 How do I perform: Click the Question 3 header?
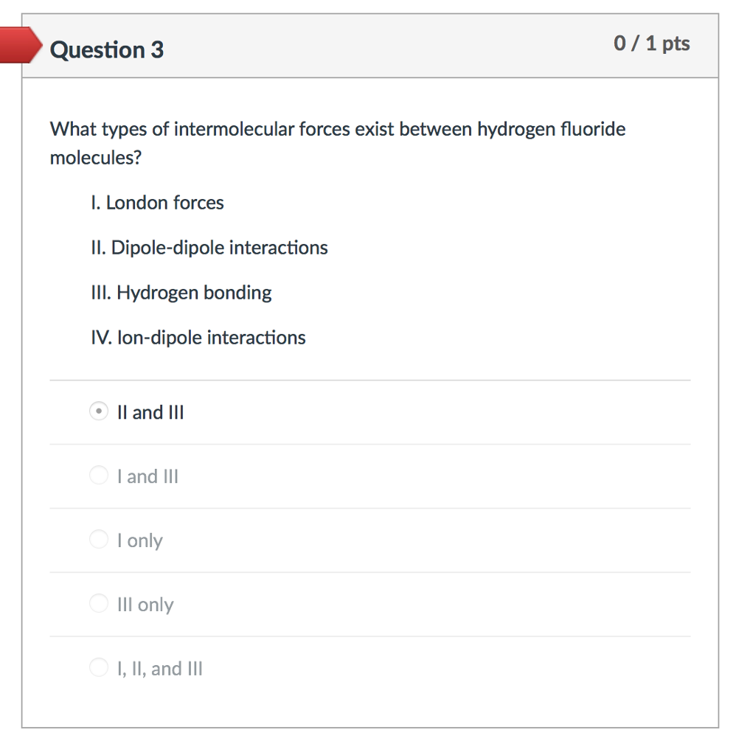point(107,50)
